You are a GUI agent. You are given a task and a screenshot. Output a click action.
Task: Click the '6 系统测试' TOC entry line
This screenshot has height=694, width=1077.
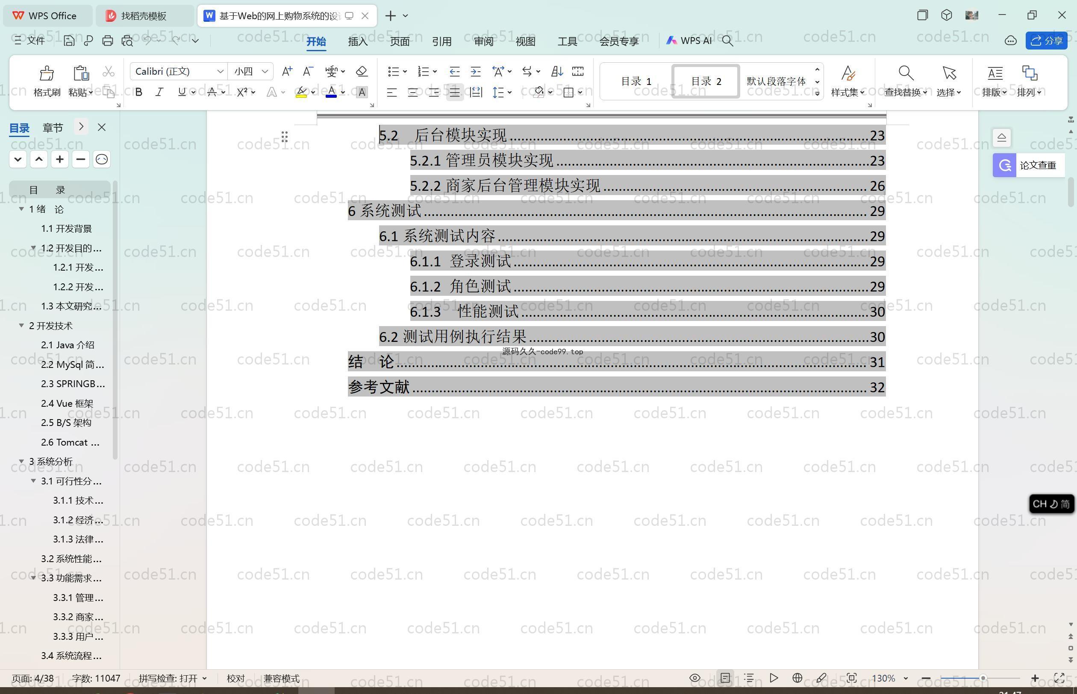coord(617,211)
